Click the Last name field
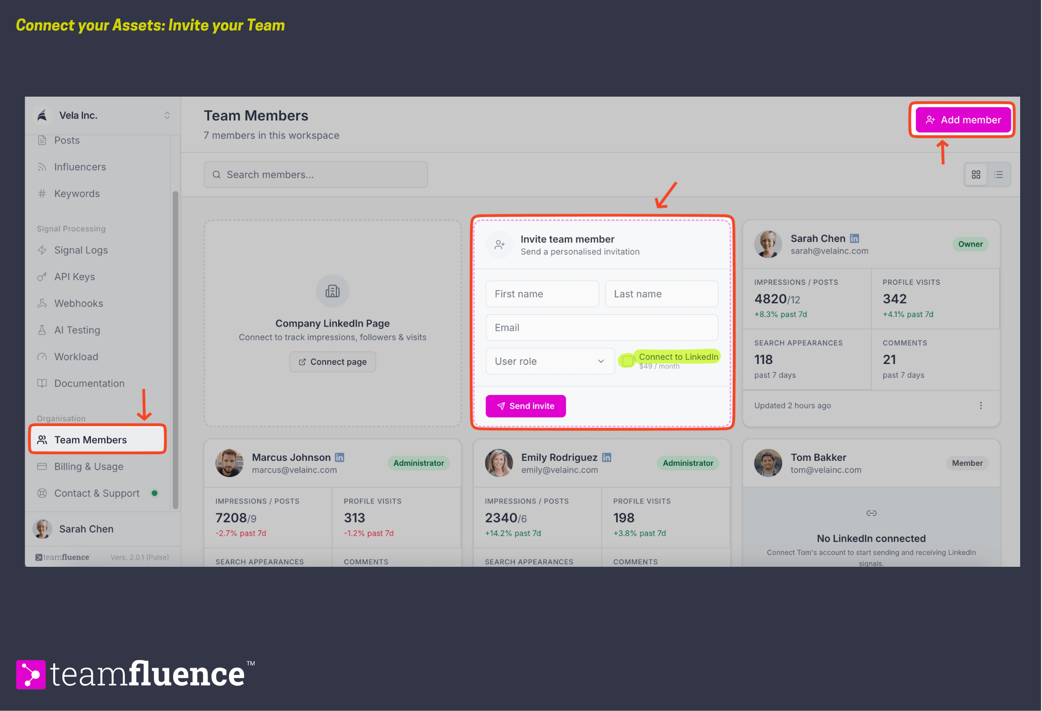This screenshot has width=1042, height=711. (661, 294)
